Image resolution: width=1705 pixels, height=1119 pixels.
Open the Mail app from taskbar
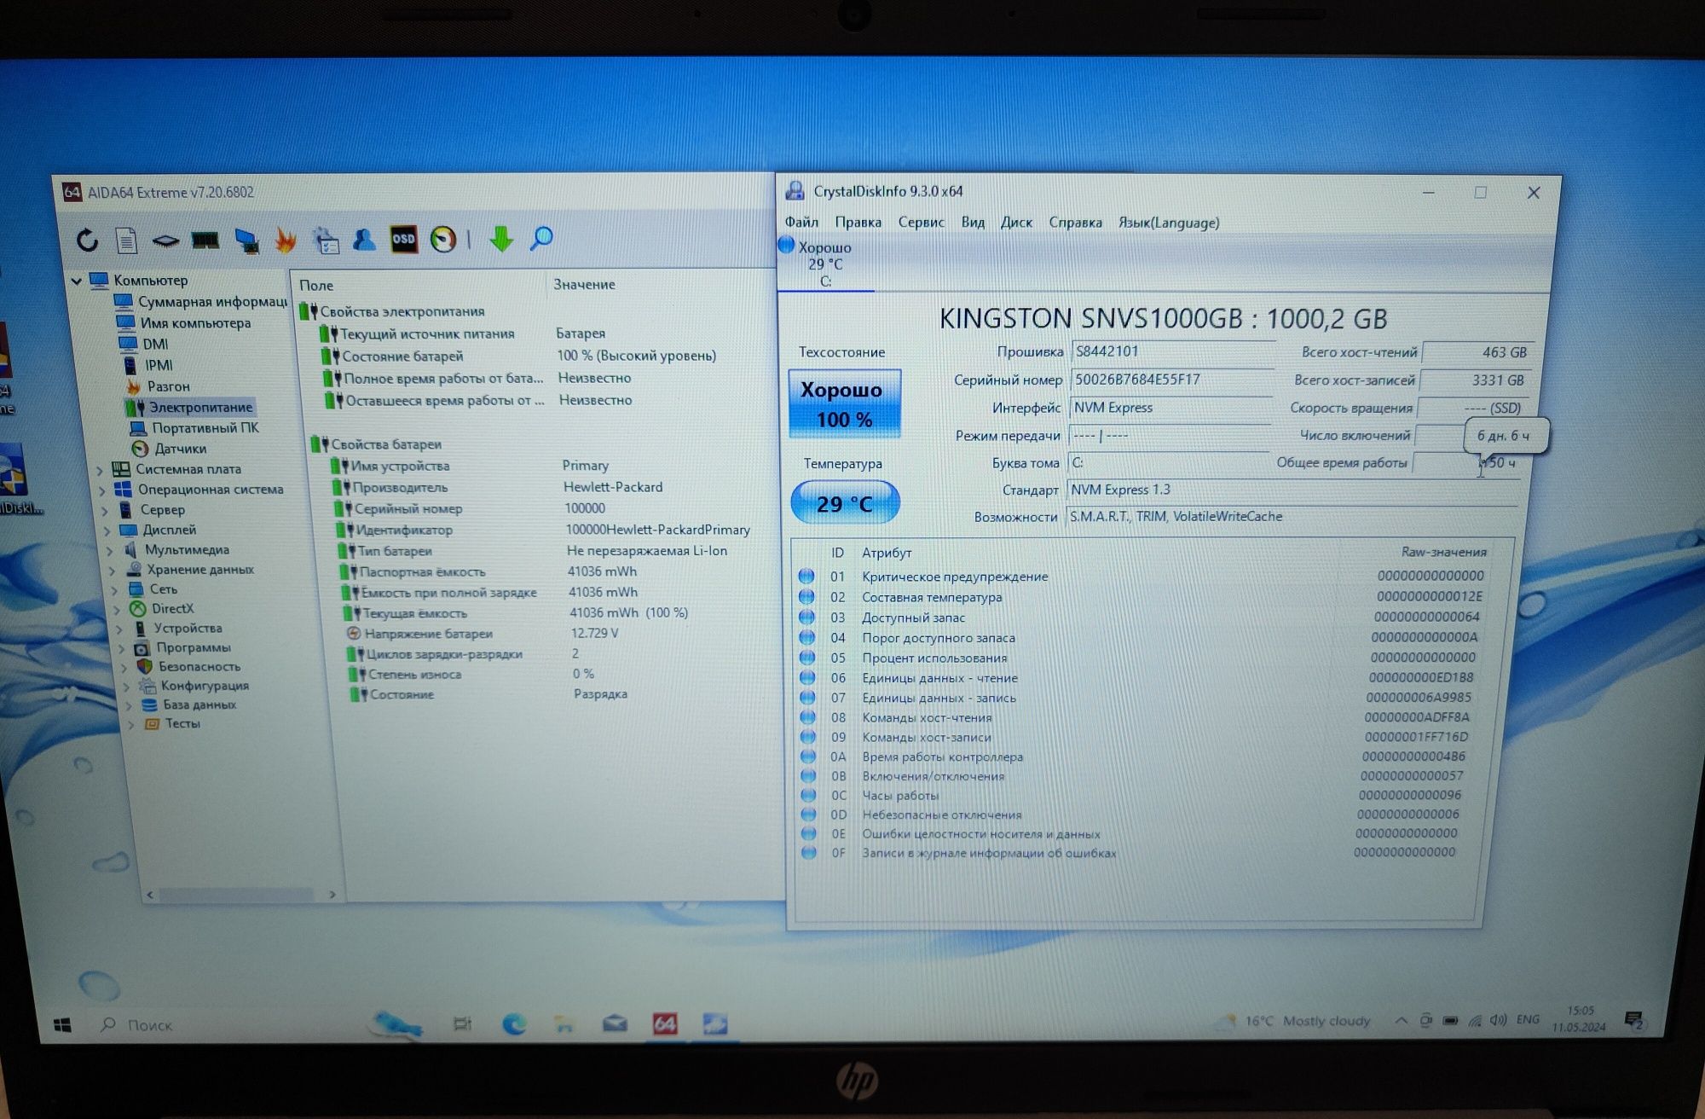pos(615,1023)
